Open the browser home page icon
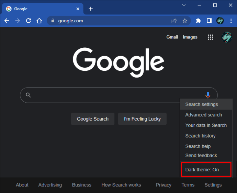This screenshot has width=237, height=193. coord(39,21)
